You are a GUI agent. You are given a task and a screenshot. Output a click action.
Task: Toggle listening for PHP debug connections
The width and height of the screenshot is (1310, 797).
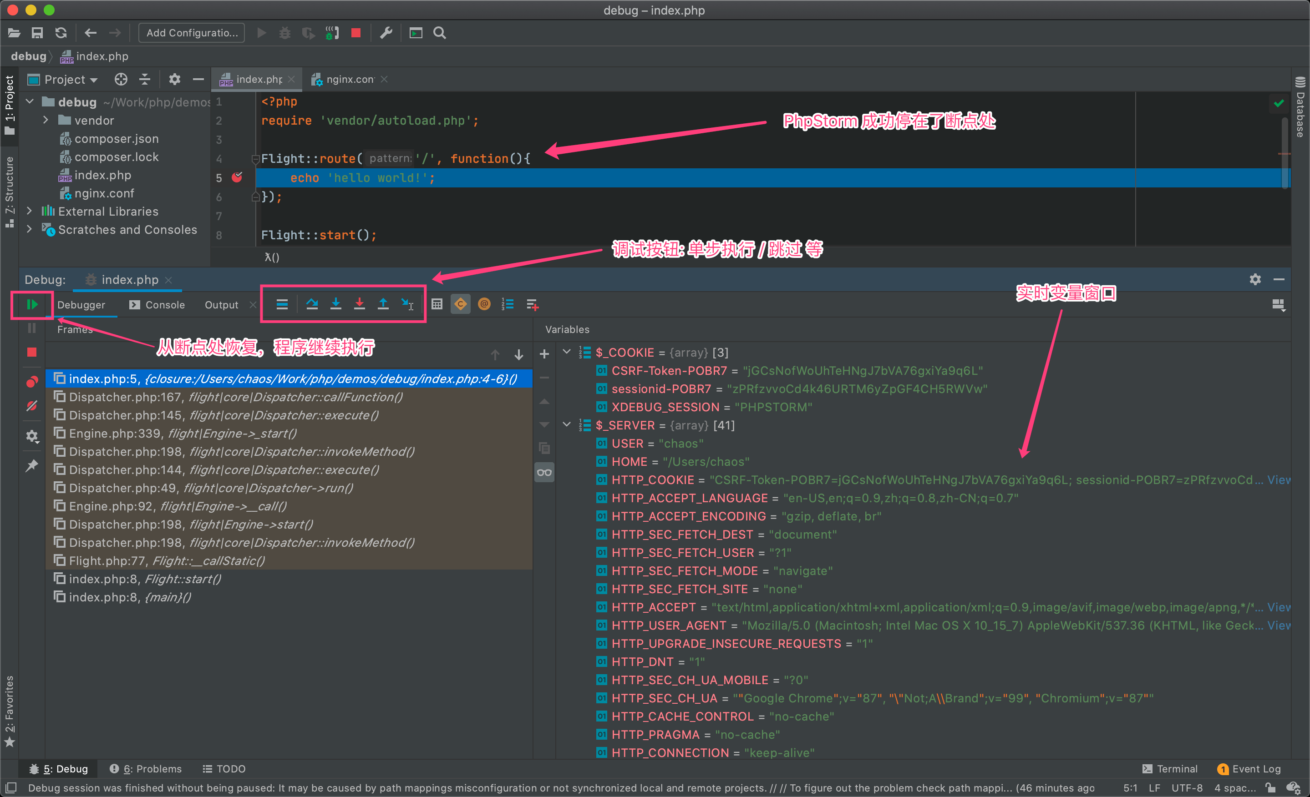[332, 33]
